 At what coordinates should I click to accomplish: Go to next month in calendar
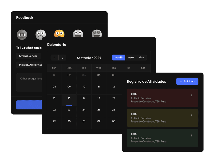[62, 58]
